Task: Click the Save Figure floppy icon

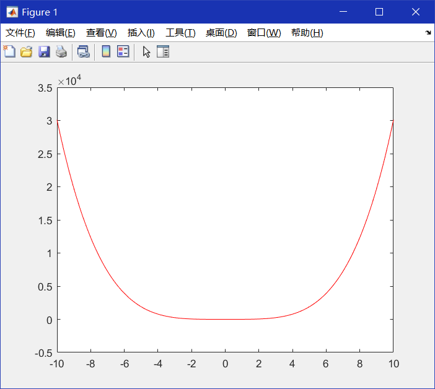Action: point(44,51)
